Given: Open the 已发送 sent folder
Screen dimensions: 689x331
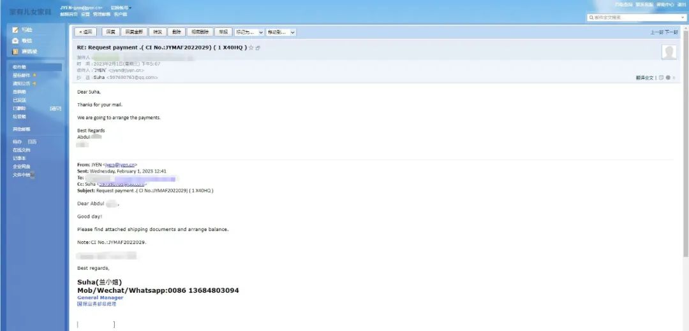Looking at the screenshot, I should point(20,100).
